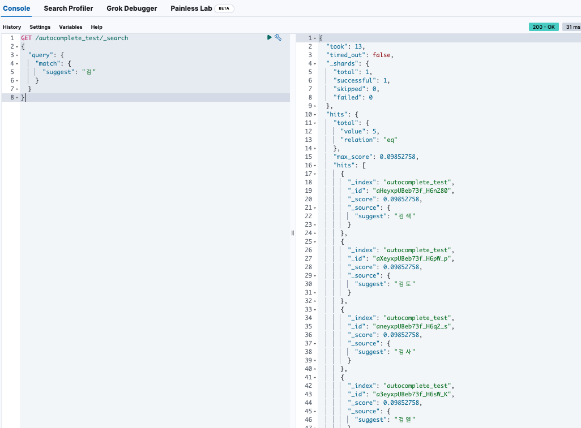Fold the outer "hits" object on response line 10
The image size is (581, 428).
315,114
